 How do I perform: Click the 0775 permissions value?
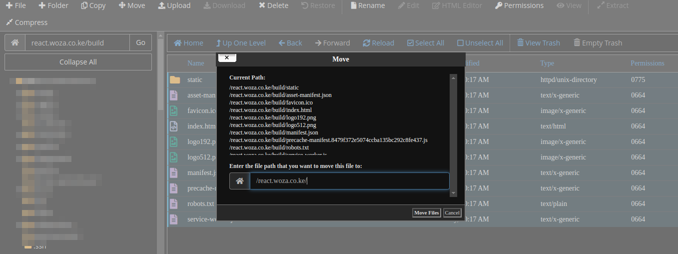coord(638,79)
